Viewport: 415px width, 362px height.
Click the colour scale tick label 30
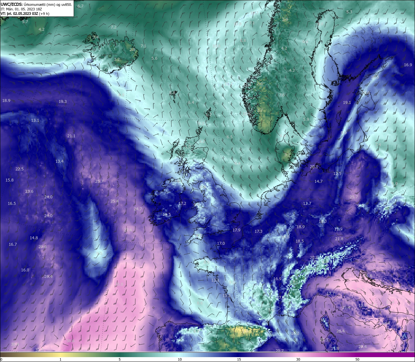pyautogui.click(x=298, y=359)
